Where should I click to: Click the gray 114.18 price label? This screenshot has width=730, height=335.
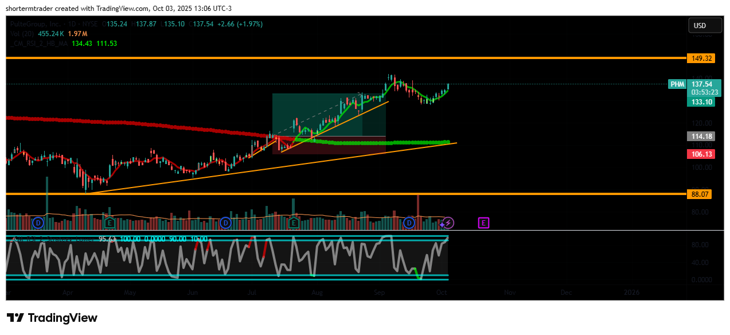pyautogui.click(x=699, y=137)
